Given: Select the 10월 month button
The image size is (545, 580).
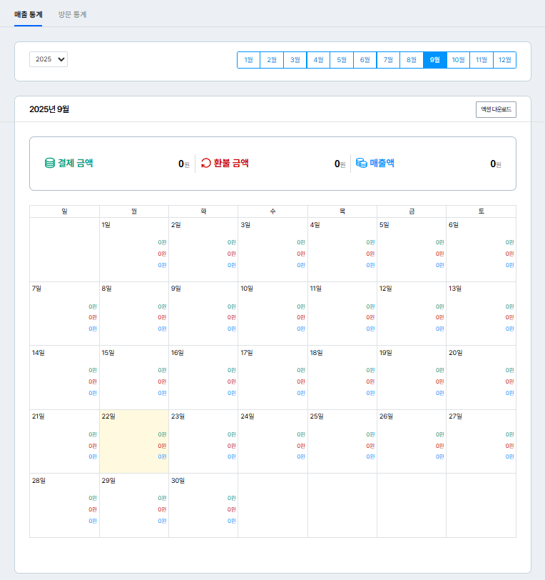Looking at the screenshot, I should [x=458, y=60].
